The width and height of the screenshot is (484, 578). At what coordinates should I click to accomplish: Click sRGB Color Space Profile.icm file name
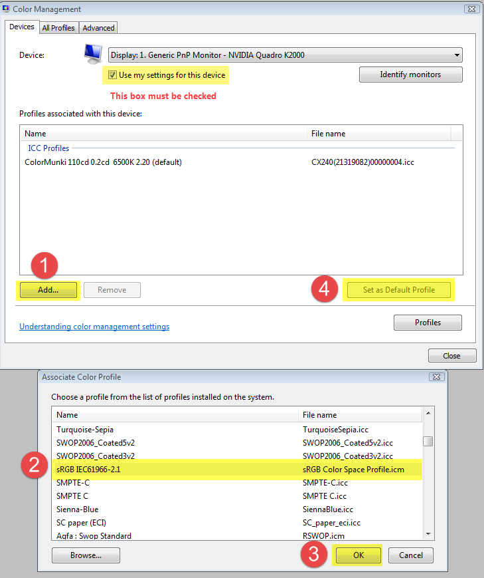point(353,470)
